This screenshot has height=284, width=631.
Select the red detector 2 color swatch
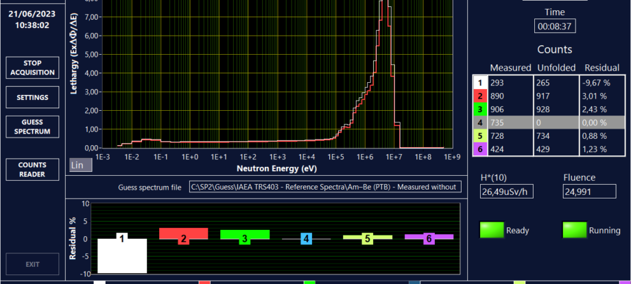pos(479,96)
